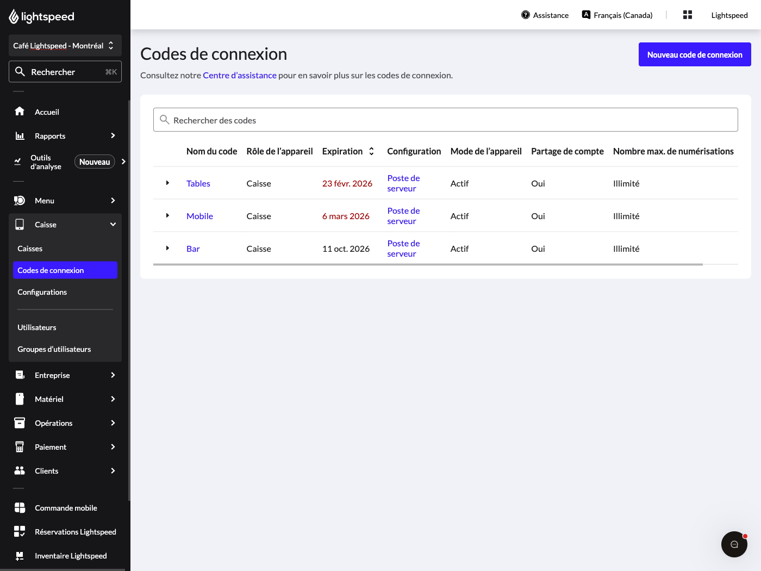This screenshot has width=761, height=571.
Task: Open the Centre d'assistance link
Action: coord(240,75)
